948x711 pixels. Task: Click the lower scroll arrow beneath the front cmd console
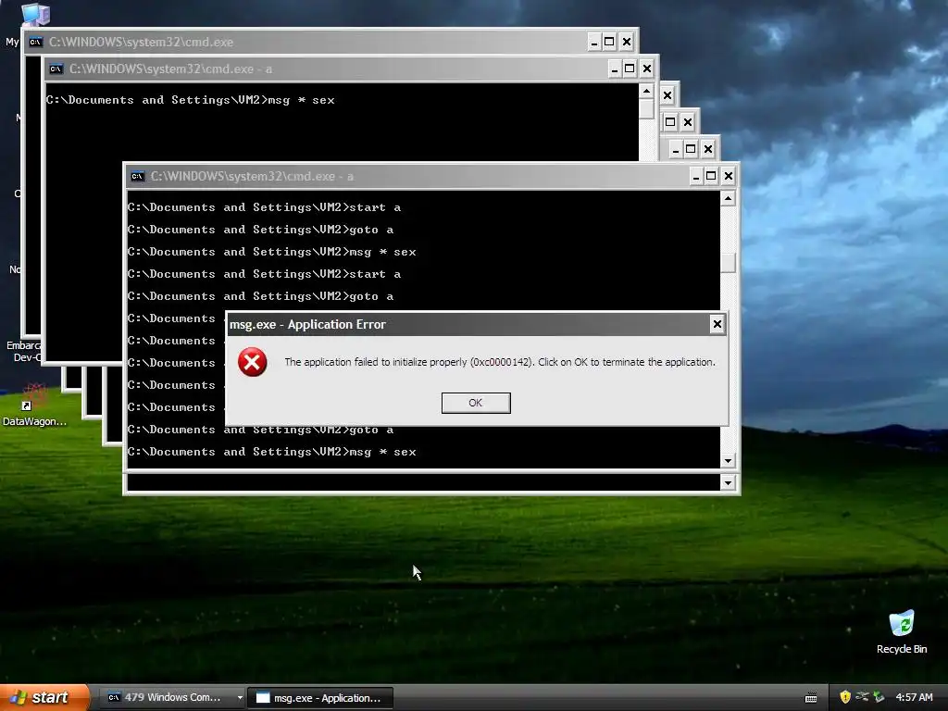(x=728, y=482)
